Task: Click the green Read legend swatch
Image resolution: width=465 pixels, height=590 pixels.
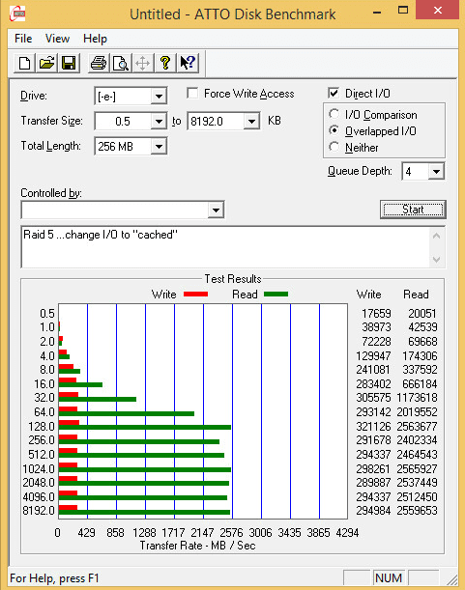Action: click(x=276, y=295)
